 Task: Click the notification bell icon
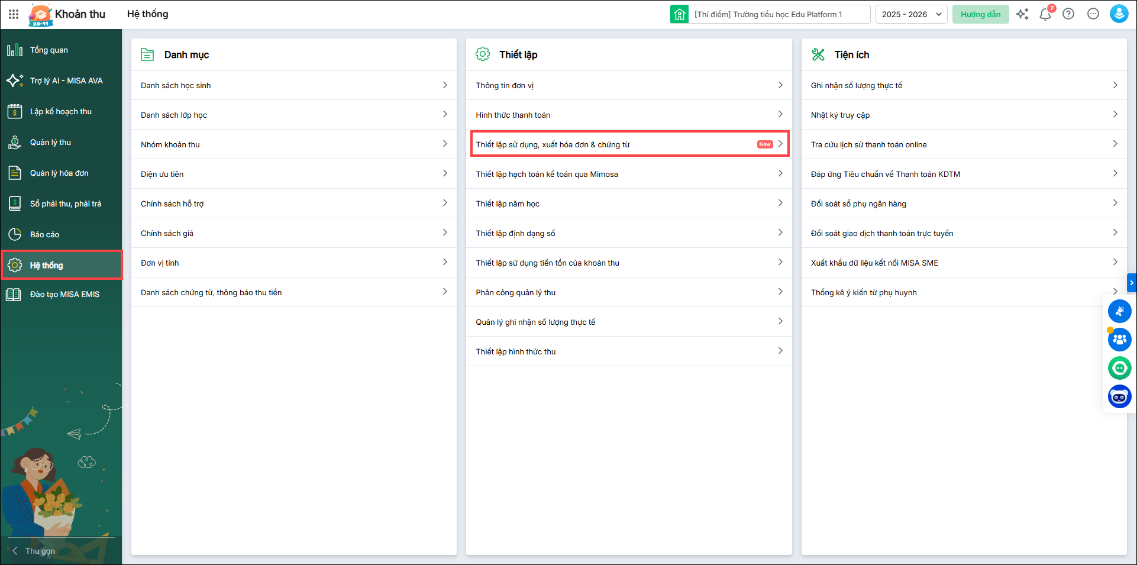coord(1045,14)
